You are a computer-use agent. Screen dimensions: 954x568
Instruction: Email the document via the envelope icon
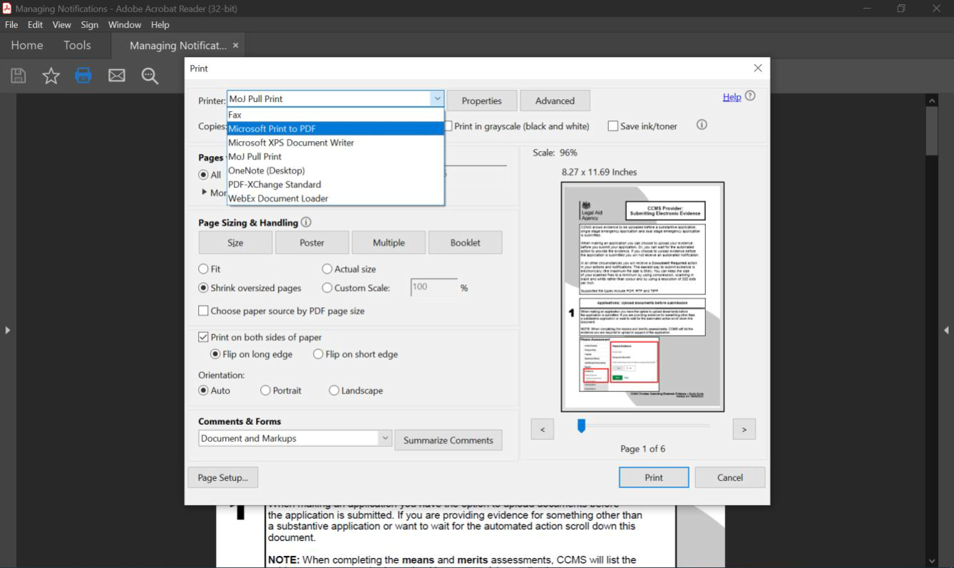click(116, 76)
